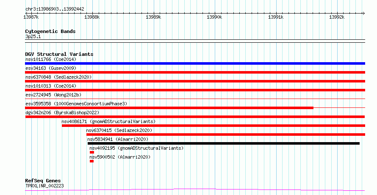Image resolution: width=377 pixels, height=195 pixels.
Task: Click the red nsv6370415 variant bar
Action: 226,135
